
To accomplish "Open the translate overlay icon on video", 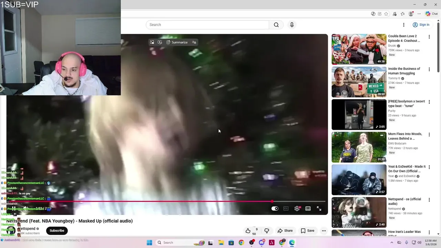I will [194, 42].
